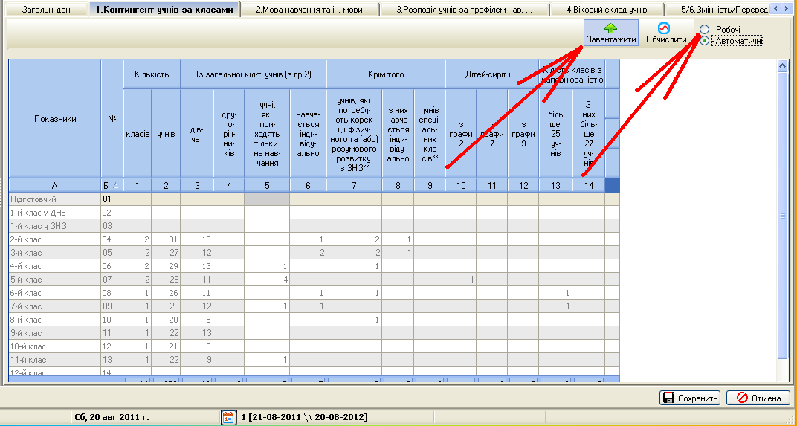Click the Обчислити calculate button

tap(666, 33)
